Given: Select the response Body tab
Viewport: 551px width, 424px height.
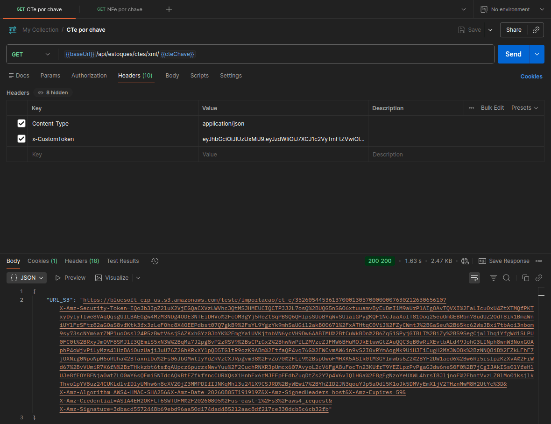Looking at the screenshot, I should [13, 261].
